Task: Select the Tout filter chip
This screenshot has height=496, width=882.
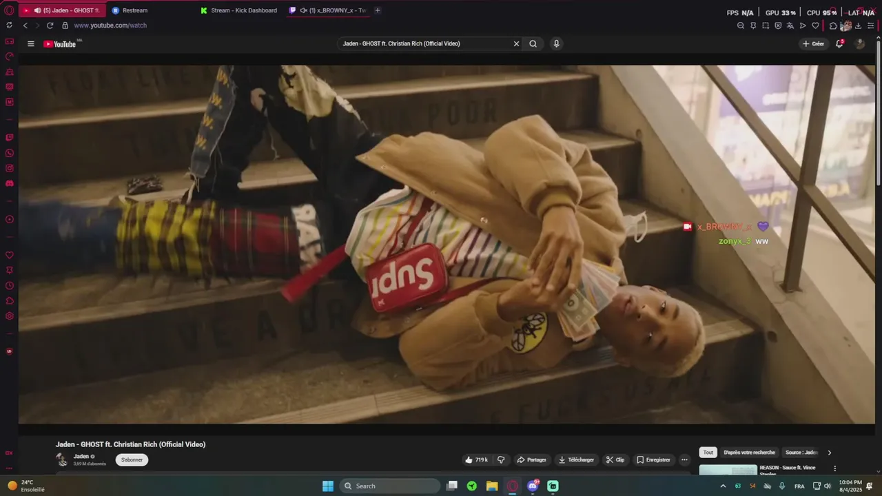Action: click(708, 453)
